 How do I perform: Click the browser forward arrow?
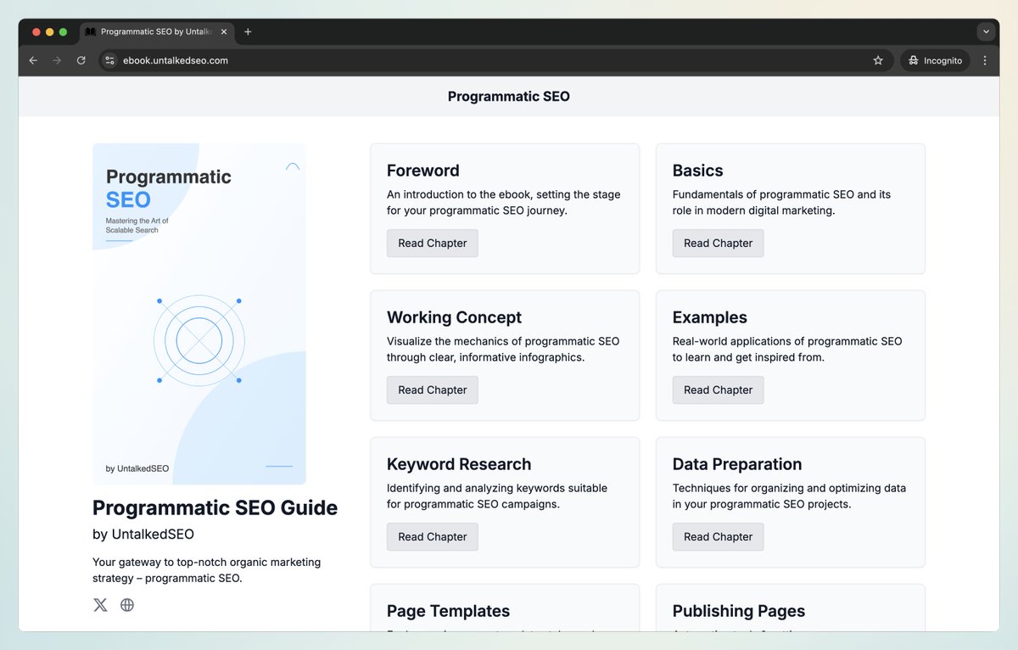point(57,60)
